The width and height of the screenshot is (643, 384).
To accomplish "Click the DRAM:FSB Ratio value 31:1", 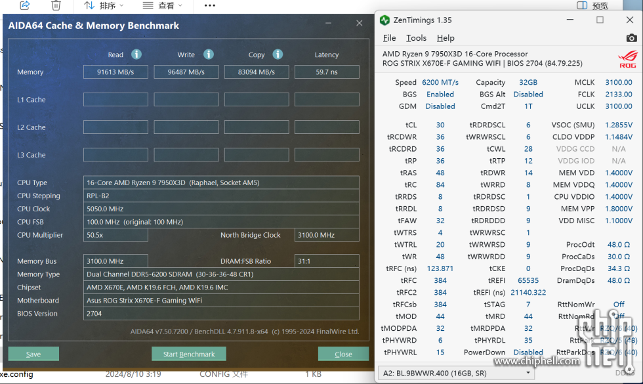I will (x=327, y=261).
